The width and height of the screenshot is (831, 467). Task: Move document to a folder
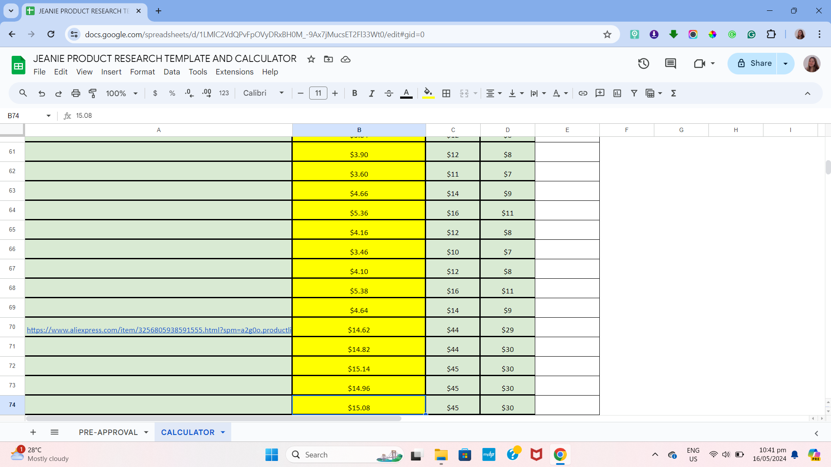tap(328, 59)
